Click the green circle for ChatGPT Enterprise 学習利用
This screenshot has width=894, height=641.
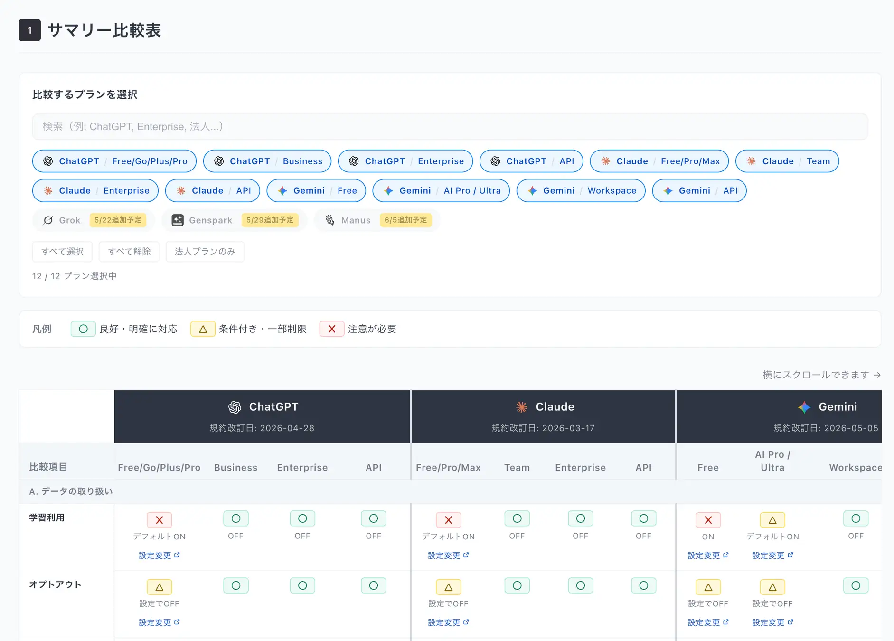click(302, 518)
